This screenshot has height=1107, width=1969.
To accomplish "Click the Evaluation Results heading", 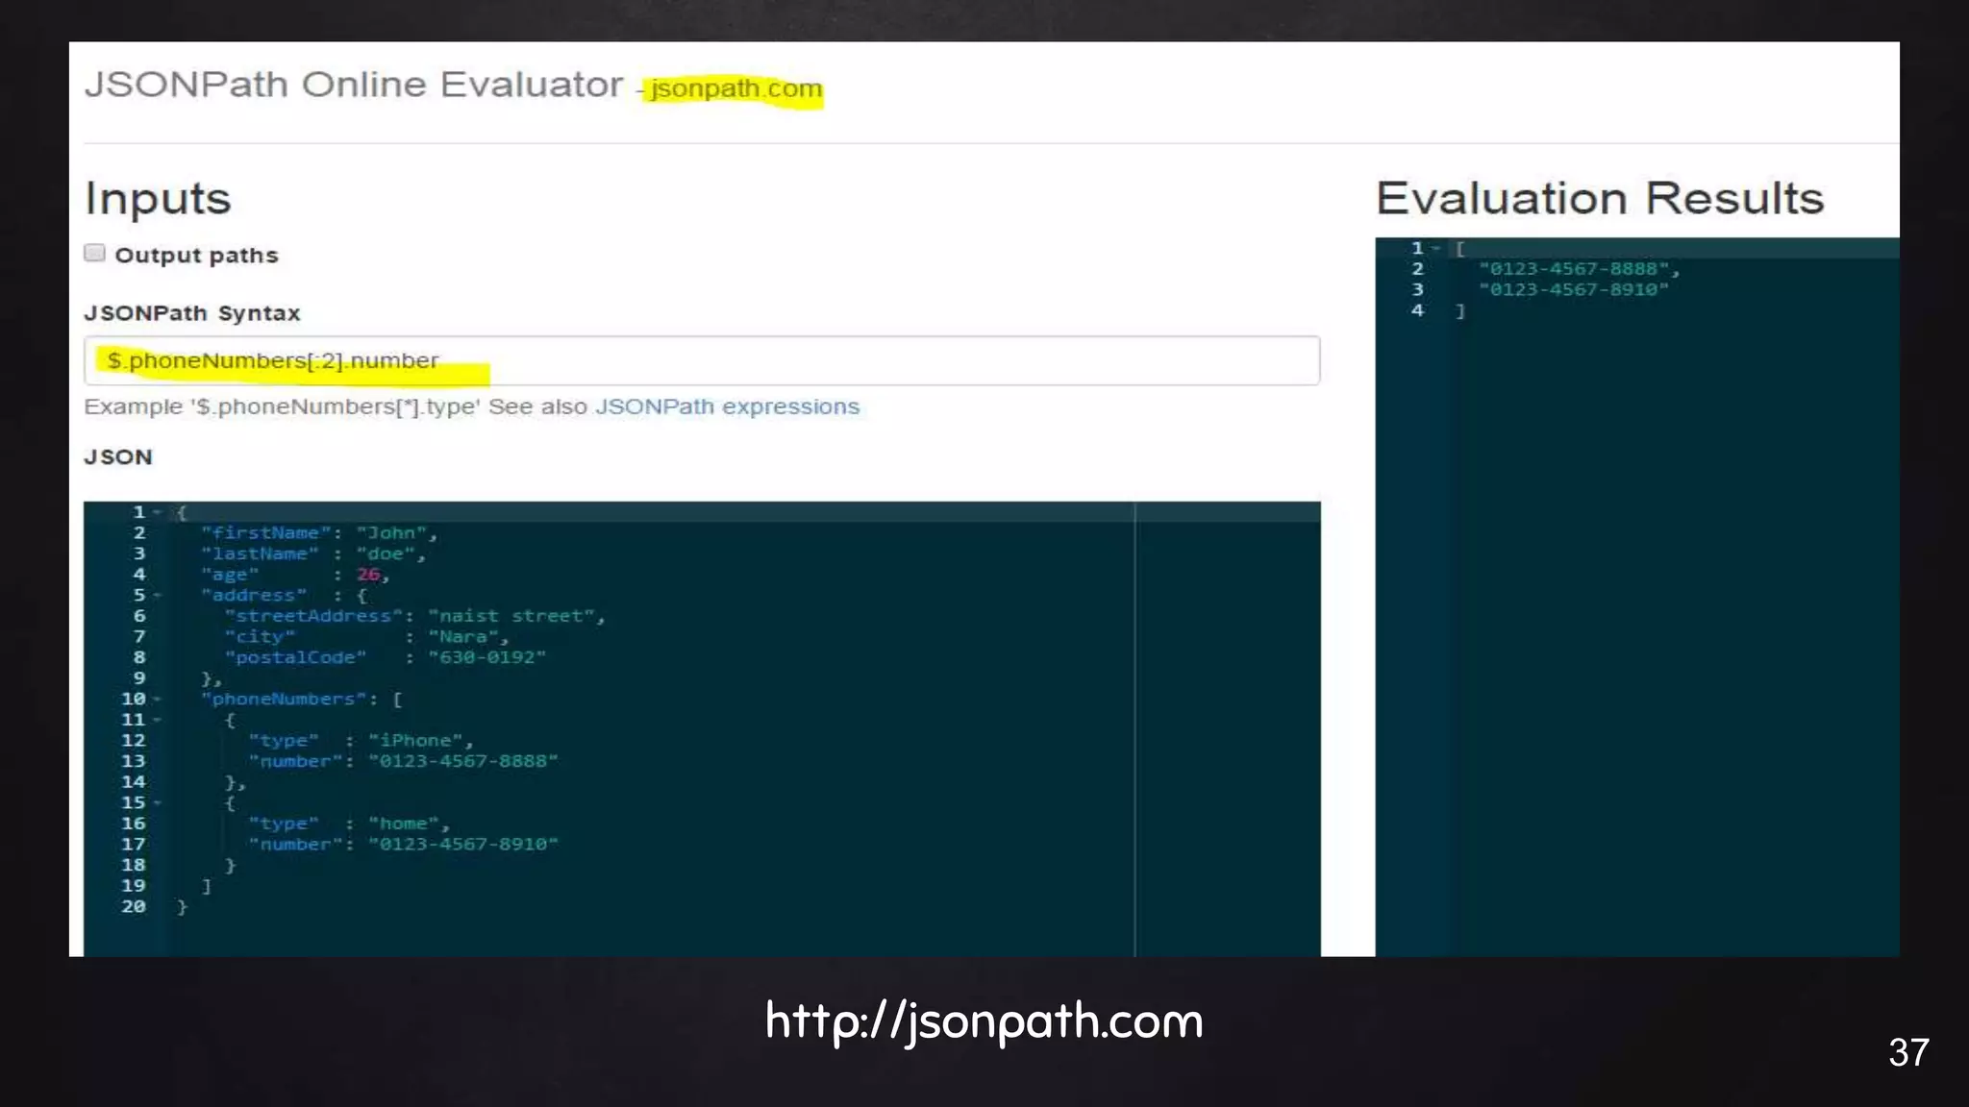I will 1600,198.
